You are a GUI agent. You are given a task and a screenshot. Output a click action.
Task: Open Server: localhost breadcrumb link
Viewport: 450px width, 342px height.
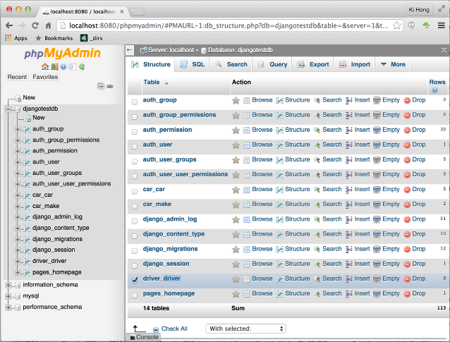171,50
